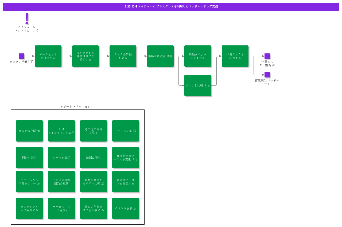Select the 'タスクの詳細を見る' process box

pyautogui.click(x=123, y=56)
